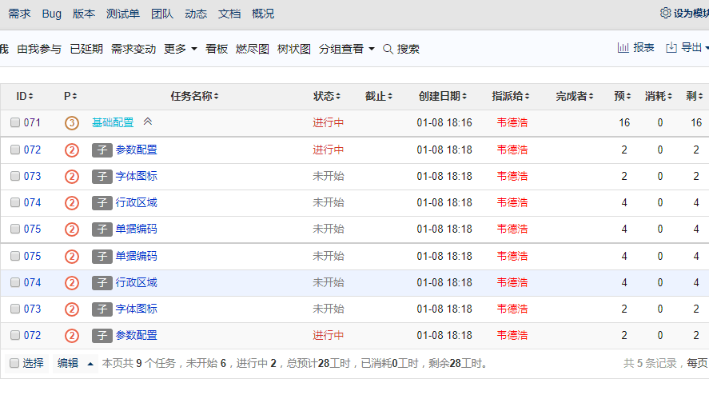The image size is (709, 399).
Task: Click the sort arrows beside 指派给 header
Action: point(528,97)
